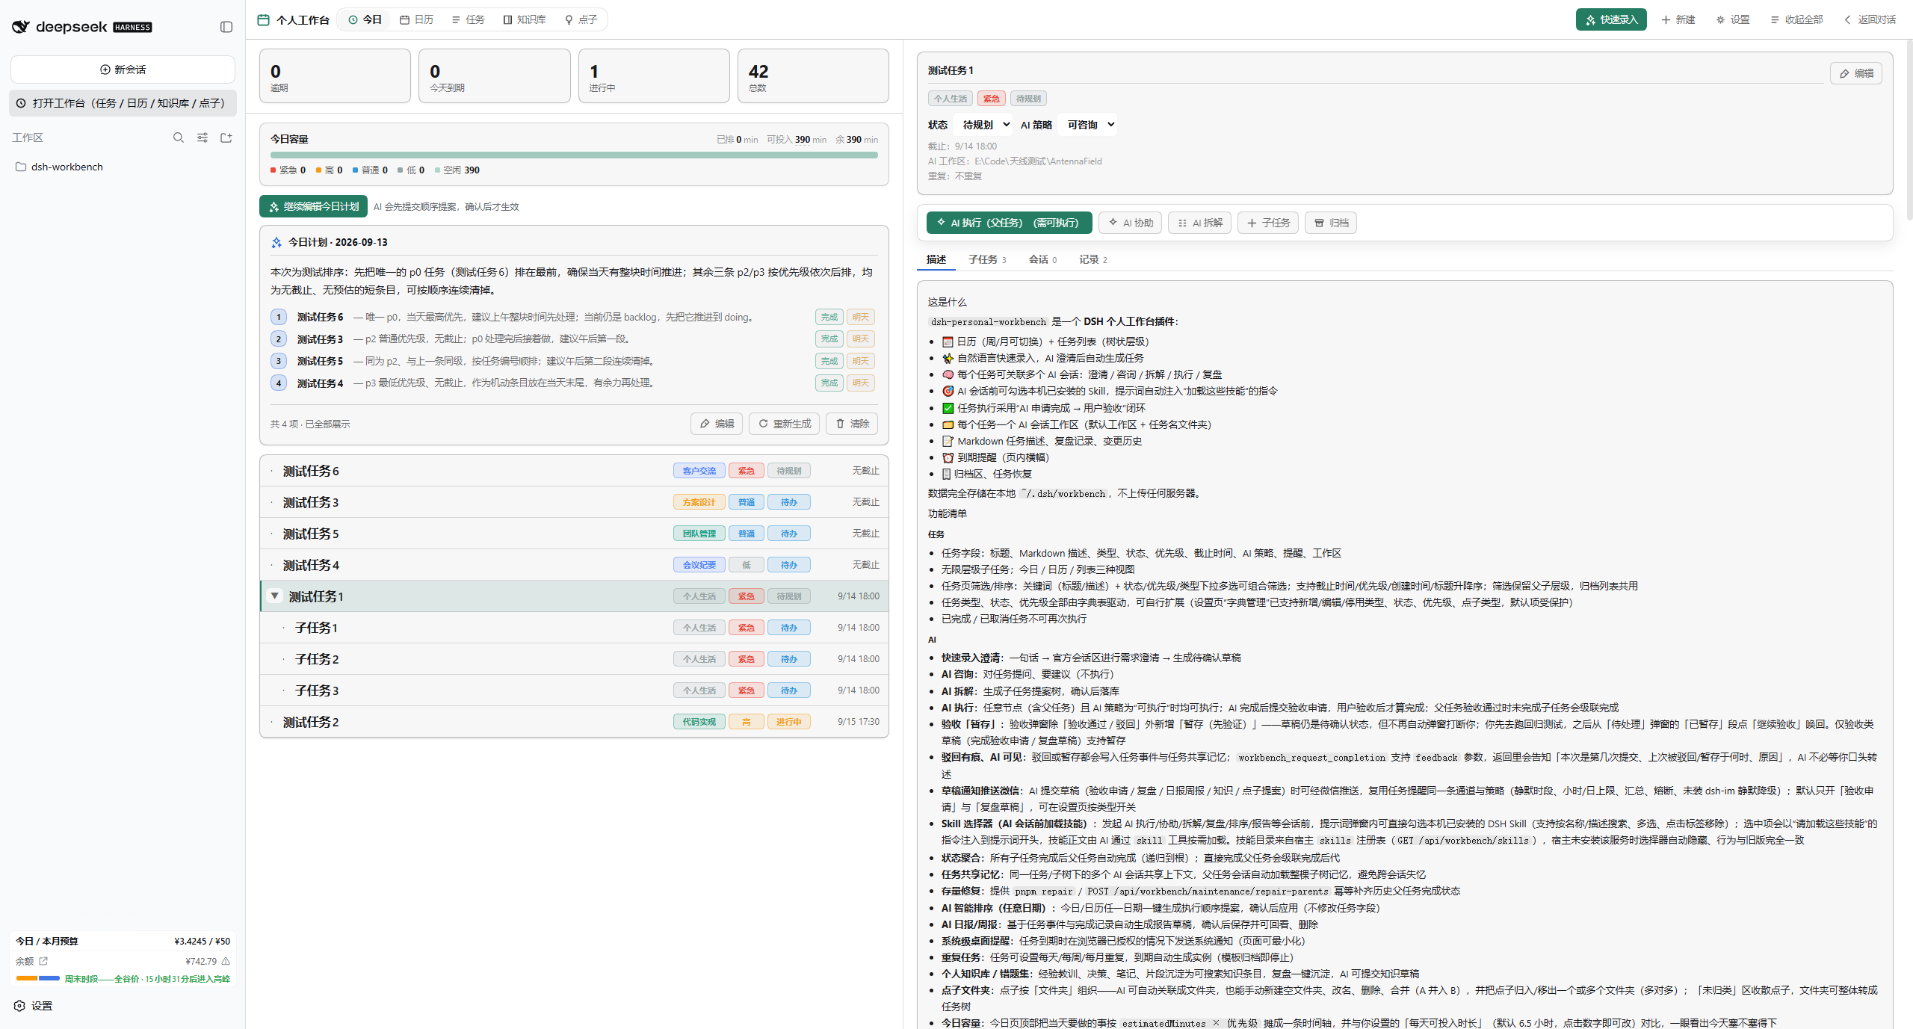1913x1029 pixels.
Task: Postpone 测试任务 3 plan item to 明天
Action: coord(860,339)
